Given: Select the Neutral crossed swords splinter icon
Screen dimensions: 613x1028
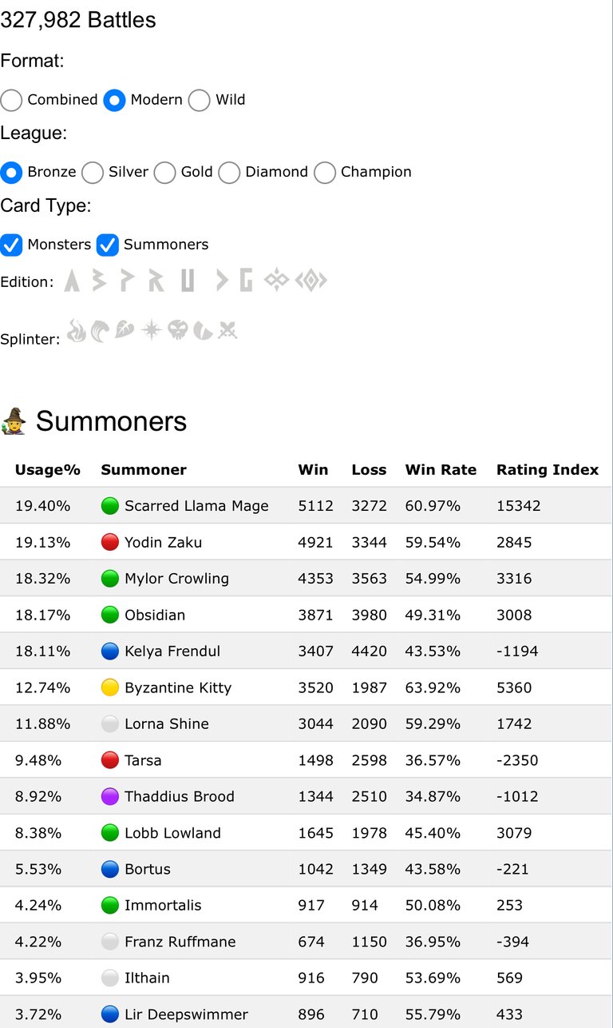Looking at the screenshot, I should (228, 330).
